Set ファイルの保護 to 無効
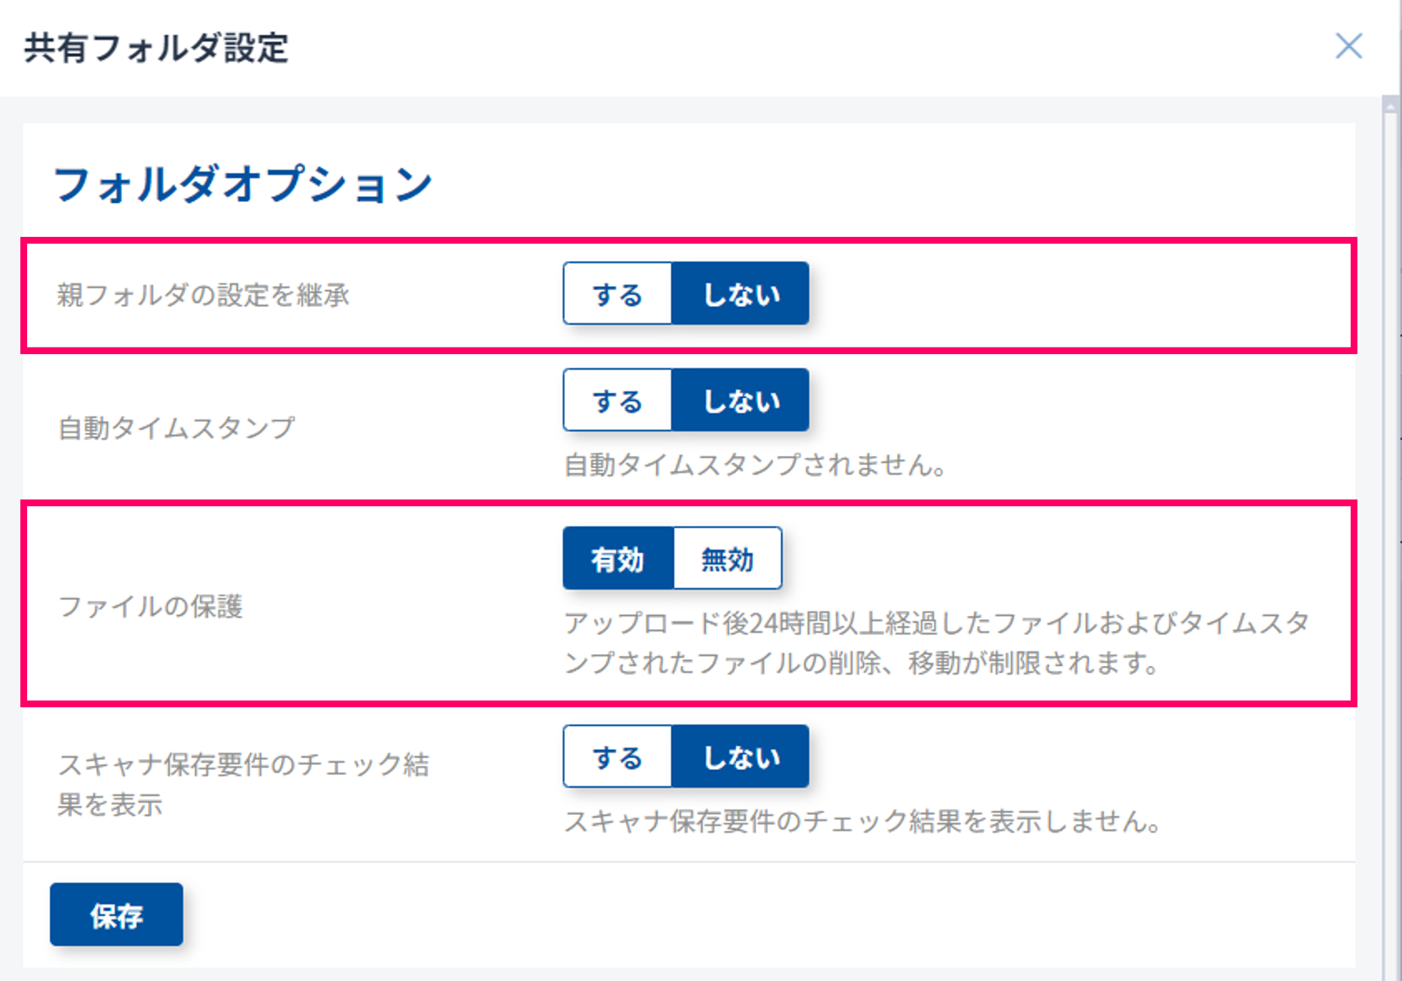Viewport: 1402px width, 981px height. (727, 559)
